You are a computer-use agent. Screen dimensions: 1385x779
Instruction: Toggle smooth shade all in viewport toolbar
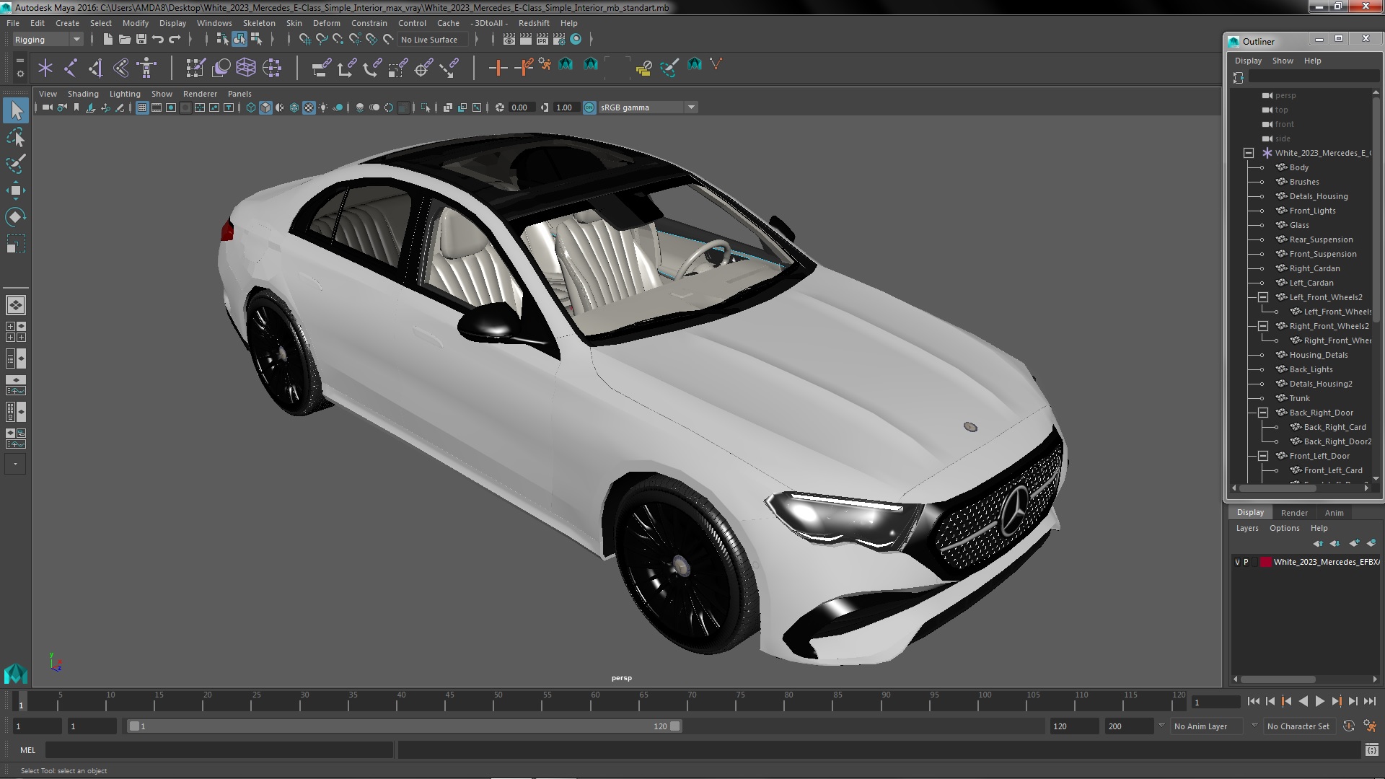(265, 107)
